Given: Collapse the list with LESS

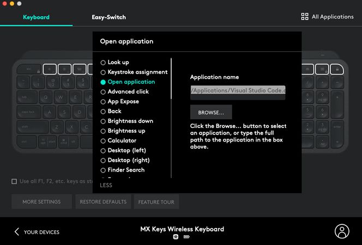Looking at the screenshot, I should click(106, 185).
